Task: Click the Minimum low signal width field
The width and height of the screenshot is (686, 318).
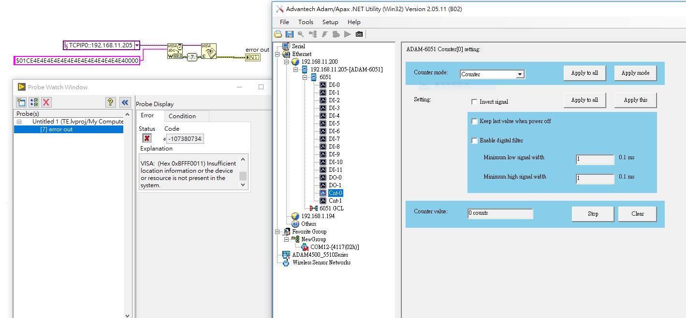Action: [595, 160]
